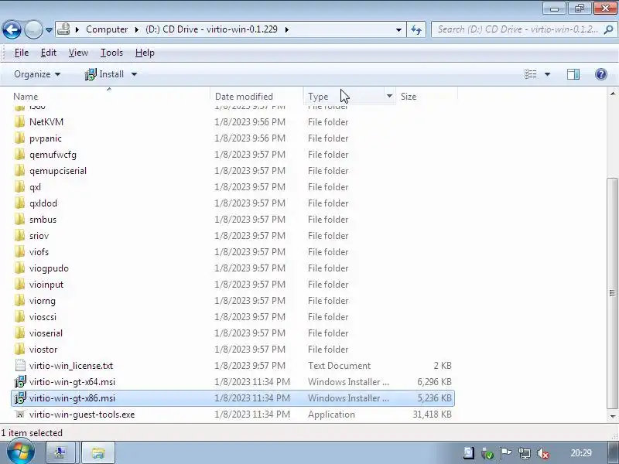Click the Back navigation arrow
Screen dimensions: 619x464
click(x=12, y=29)
